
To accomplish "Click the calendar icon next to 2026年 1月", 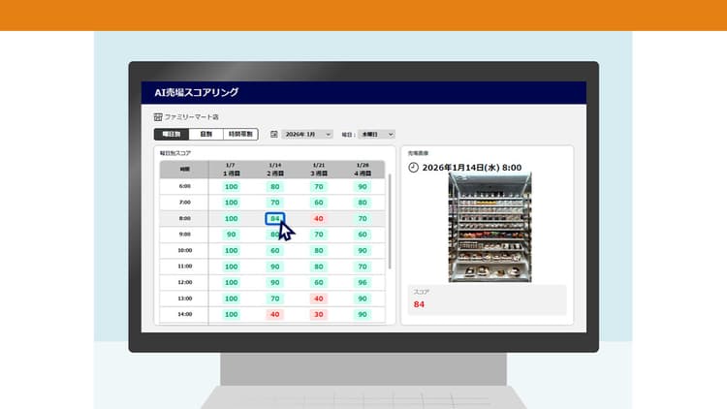I will pos(274,134).
